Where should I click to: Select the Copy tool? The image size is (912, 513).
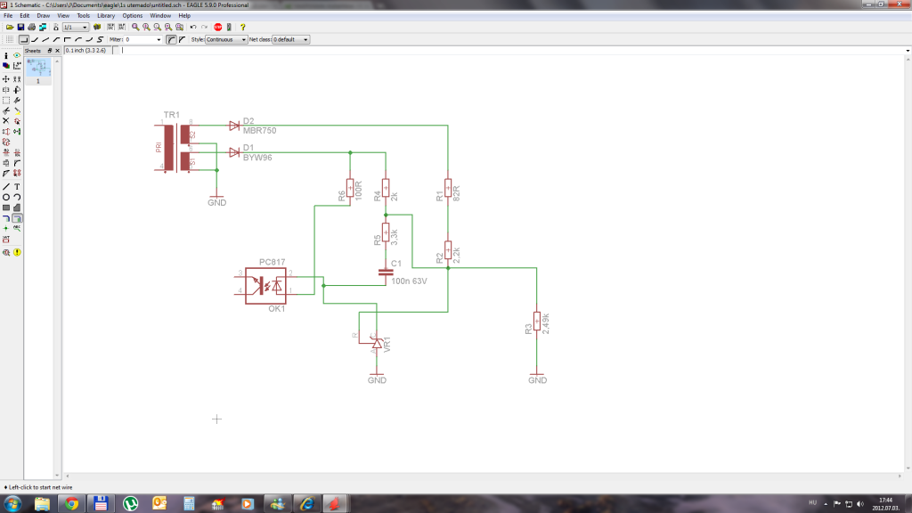[x=17, y=79]
